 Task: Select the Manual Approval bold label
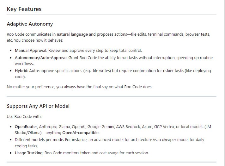click(x=31, y=50)
